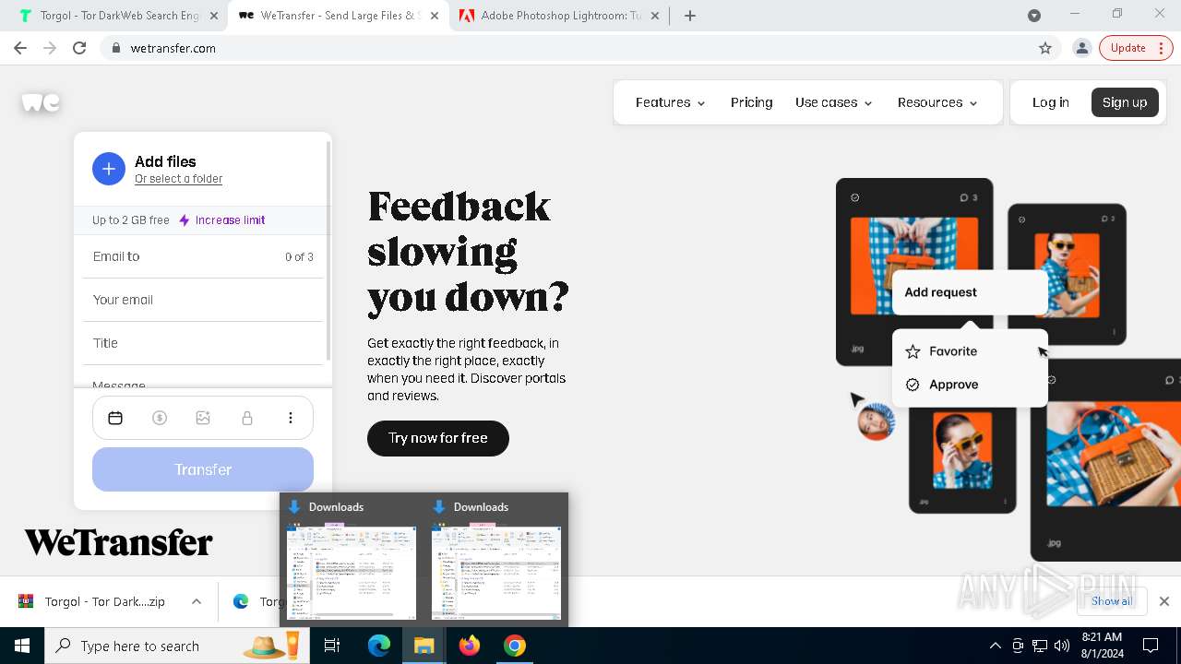Image resolution: width=1181 pixels, height=664 pixels.
Task: Go back using the browser back arrow
Action: click(x=20, y=48)
